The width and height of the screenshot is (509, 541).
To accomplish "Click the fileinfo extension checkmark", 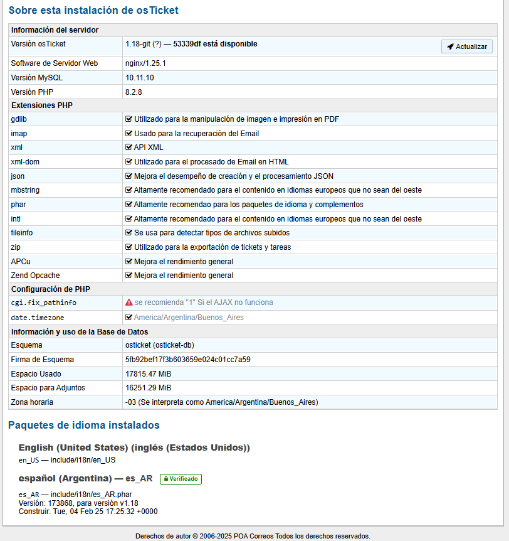I will (129, 233).
